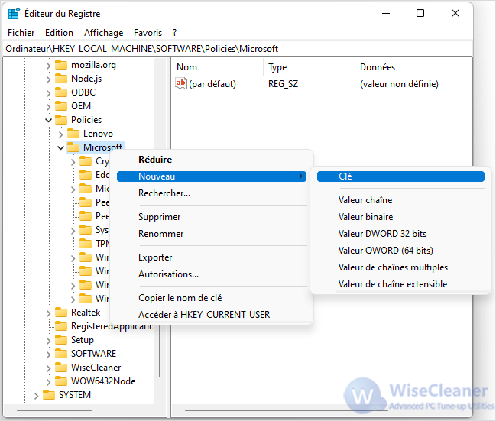Expand the WOW6432Node tree node
496x421 pixels.
[48, 382]
